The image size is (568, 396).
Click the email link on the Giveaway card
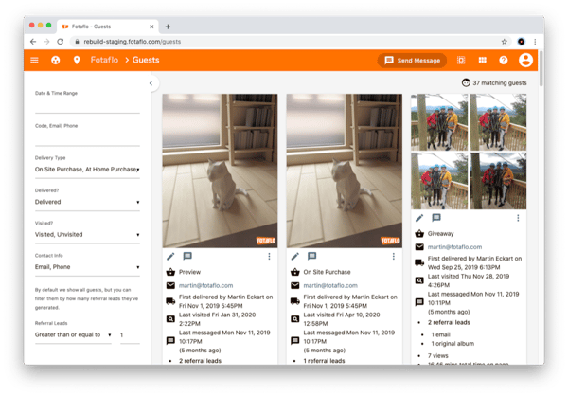tap(454, 247)
